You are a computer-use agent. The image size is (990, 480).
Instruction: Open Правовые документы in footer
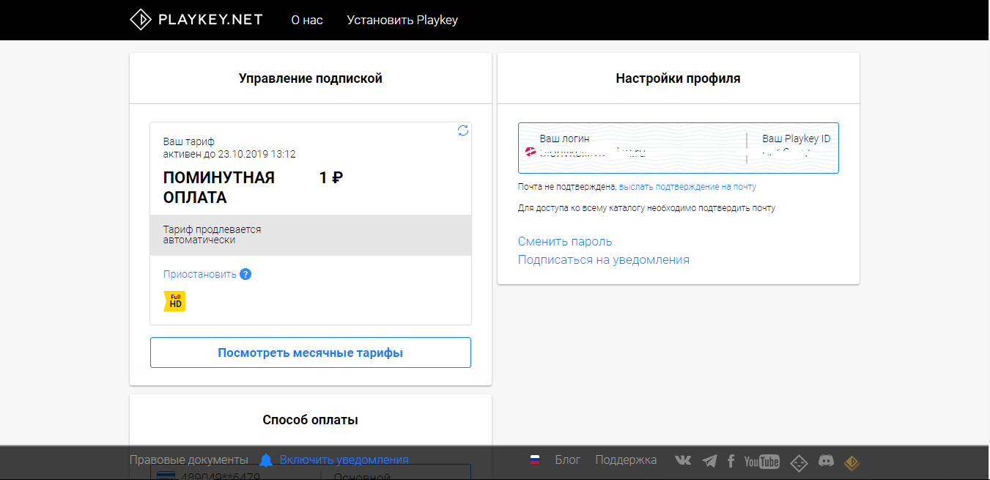tap(189, 459)
